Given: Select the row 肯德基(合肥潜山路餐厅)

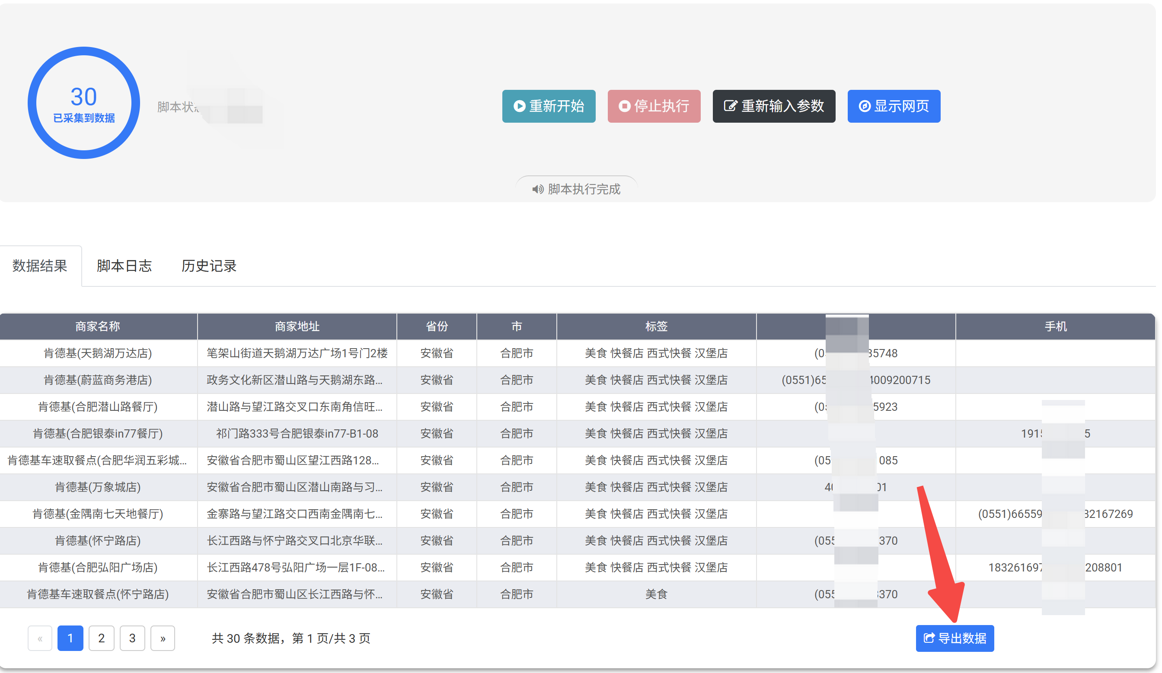Looking at the screenshot, I should [x=577, y=407].
